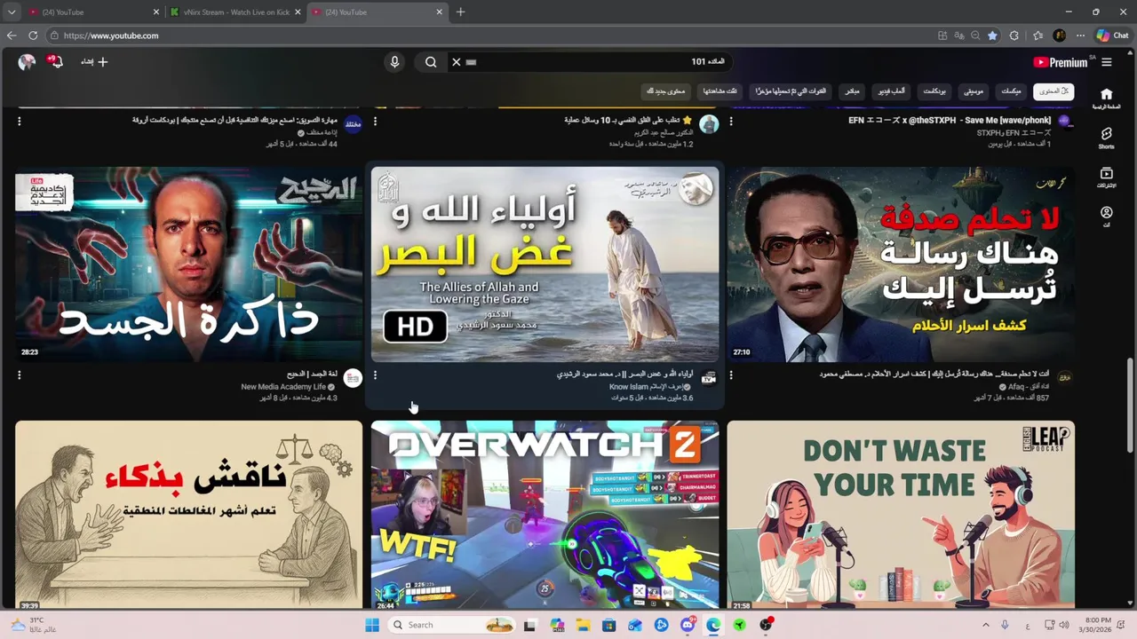Open the Allies of Allah video thumbnail
Screen dimensions: 1137x639
tap(545, 264)
